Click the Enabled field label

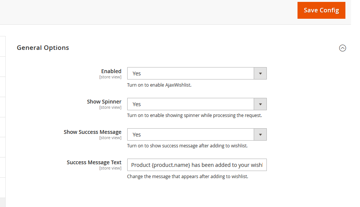(112, 71)
